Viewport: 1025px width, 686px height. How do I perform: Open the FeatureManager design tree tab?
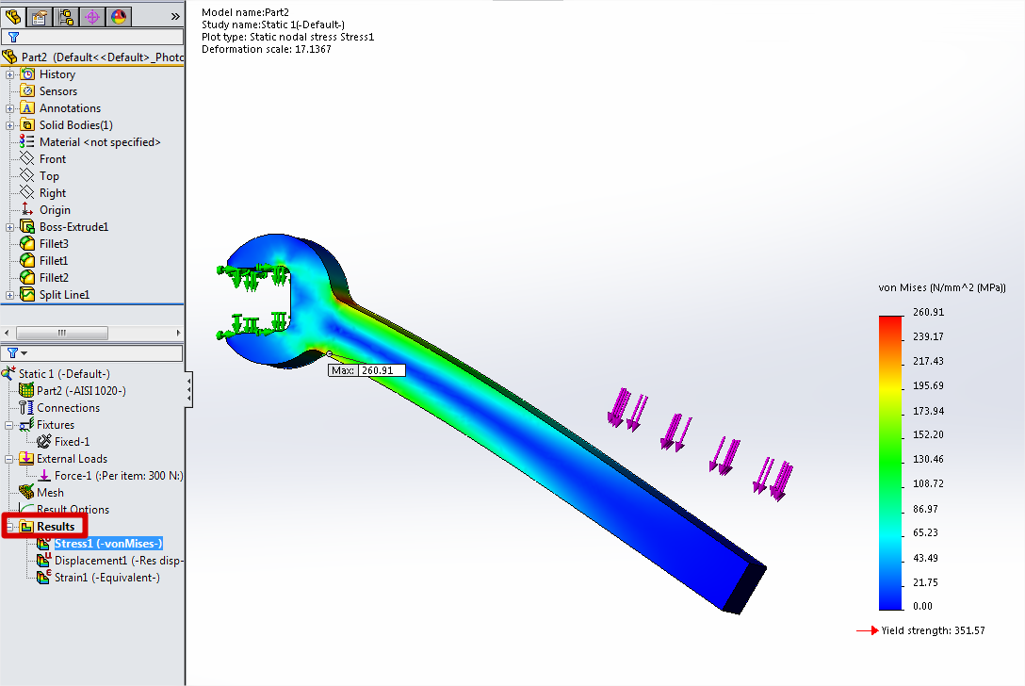[x=13, y=16]
